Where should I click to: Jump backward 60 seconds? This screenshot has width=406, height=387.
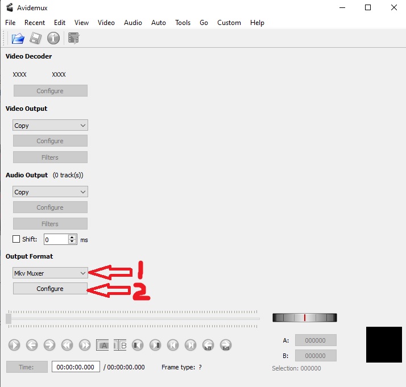click(208, 345)
